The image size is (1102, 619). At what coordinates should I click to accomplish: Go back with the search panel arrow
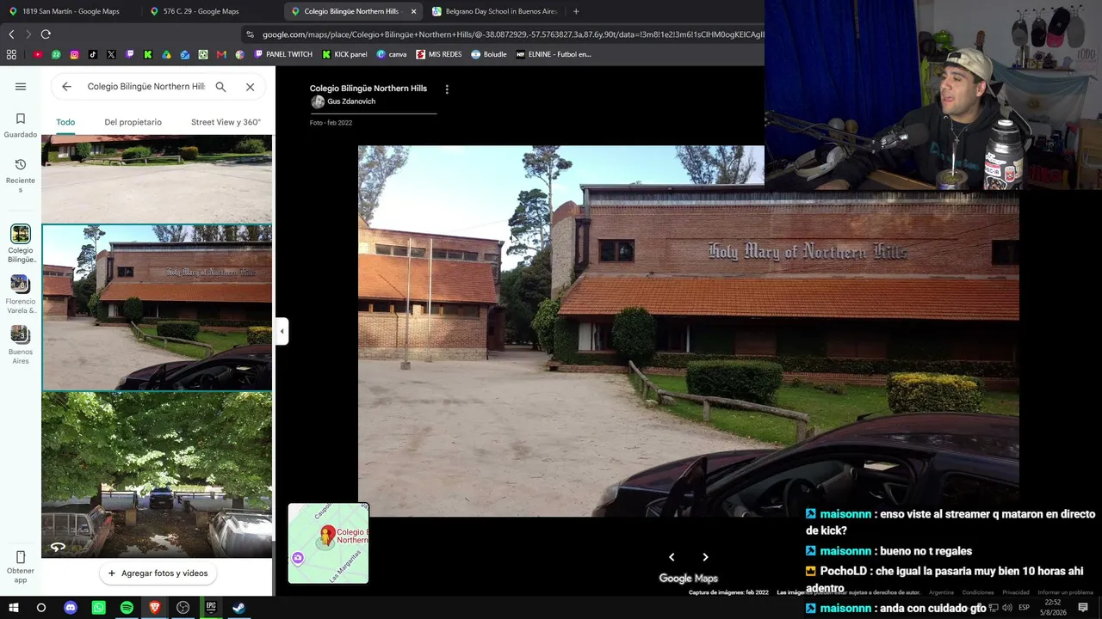click(x=66, y=87)
